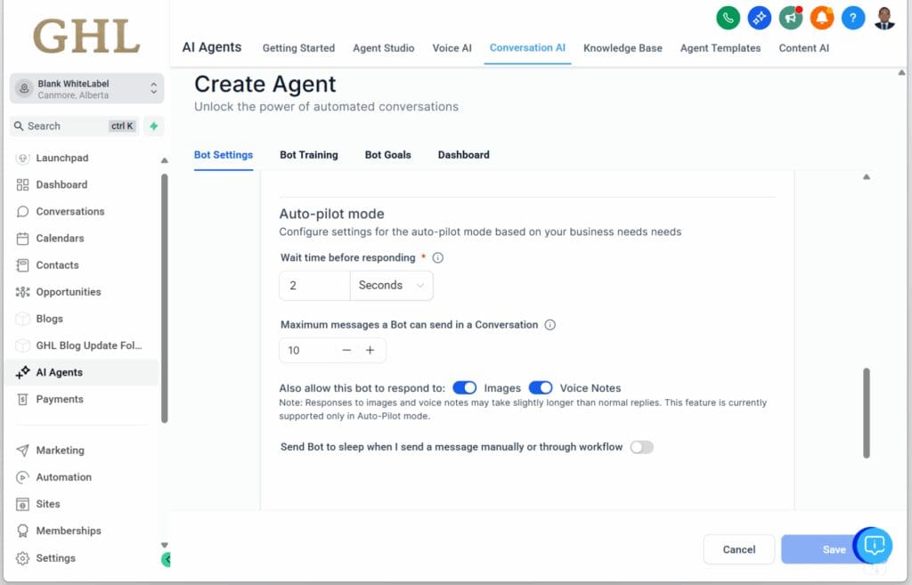Open announcements via the megaphone icon

click(x=790, y=18)
